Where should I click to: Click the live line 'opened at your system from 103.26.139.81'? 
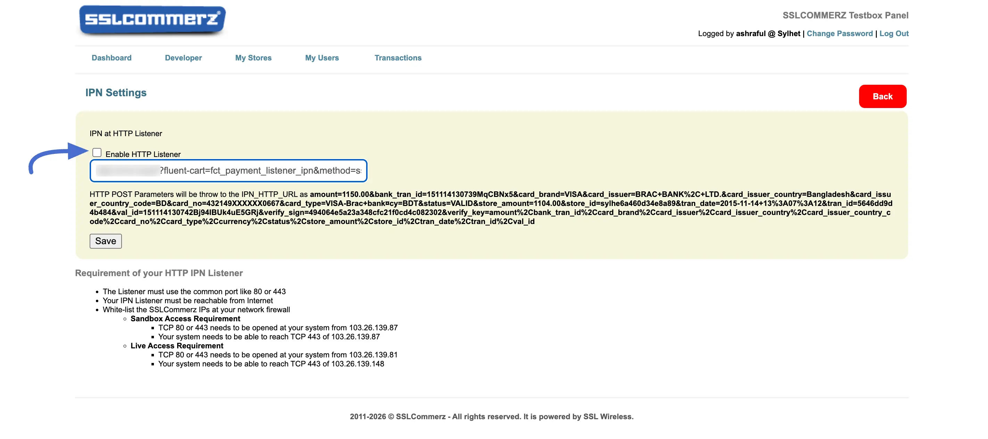[278, 355]
